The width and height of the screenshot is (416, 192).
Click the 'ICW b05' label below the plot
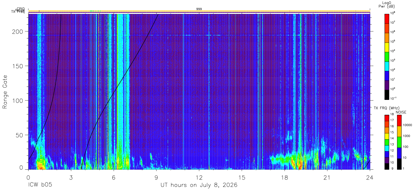click(40, 185)
